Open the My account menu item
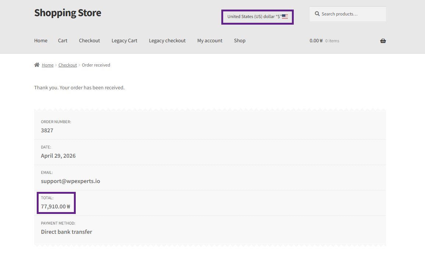Image resolution: width=425 pixels, height=254 pixels. click(x=210, y=40)
